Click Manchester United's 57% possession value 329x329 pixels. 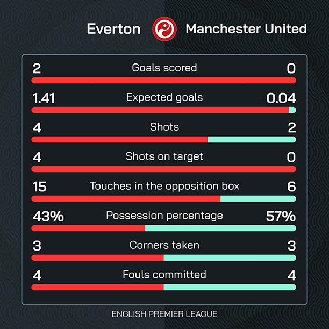pyautogui.click(x=281, y=216)
